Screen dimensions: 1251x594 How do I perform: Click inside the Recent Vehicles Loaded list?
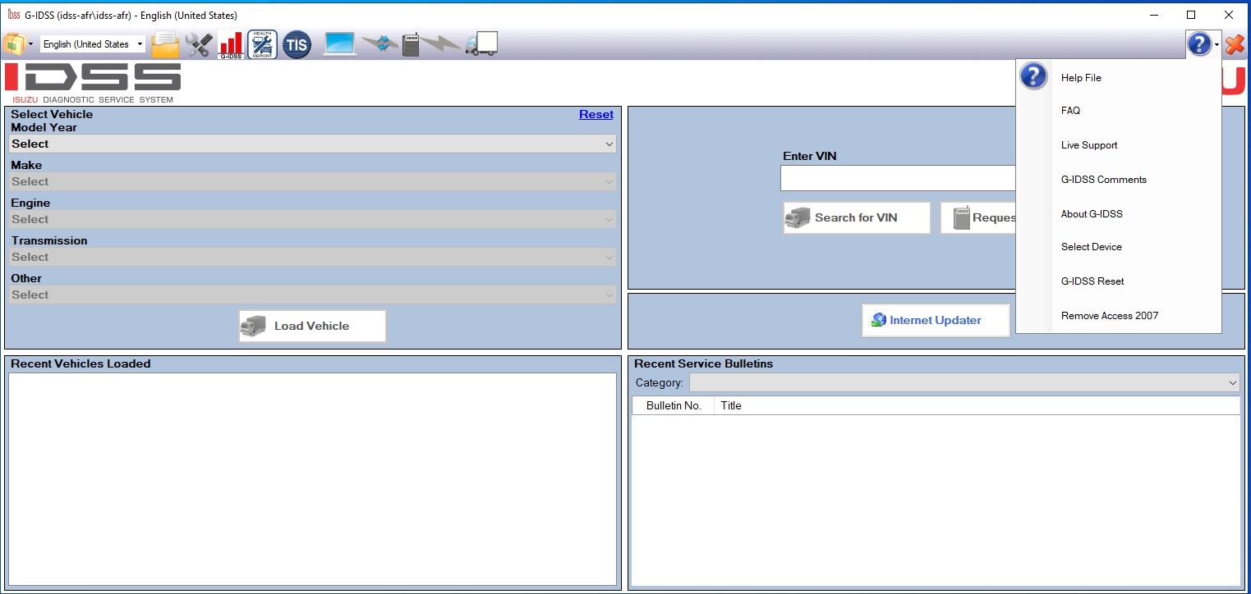click(x=312, y=479)
